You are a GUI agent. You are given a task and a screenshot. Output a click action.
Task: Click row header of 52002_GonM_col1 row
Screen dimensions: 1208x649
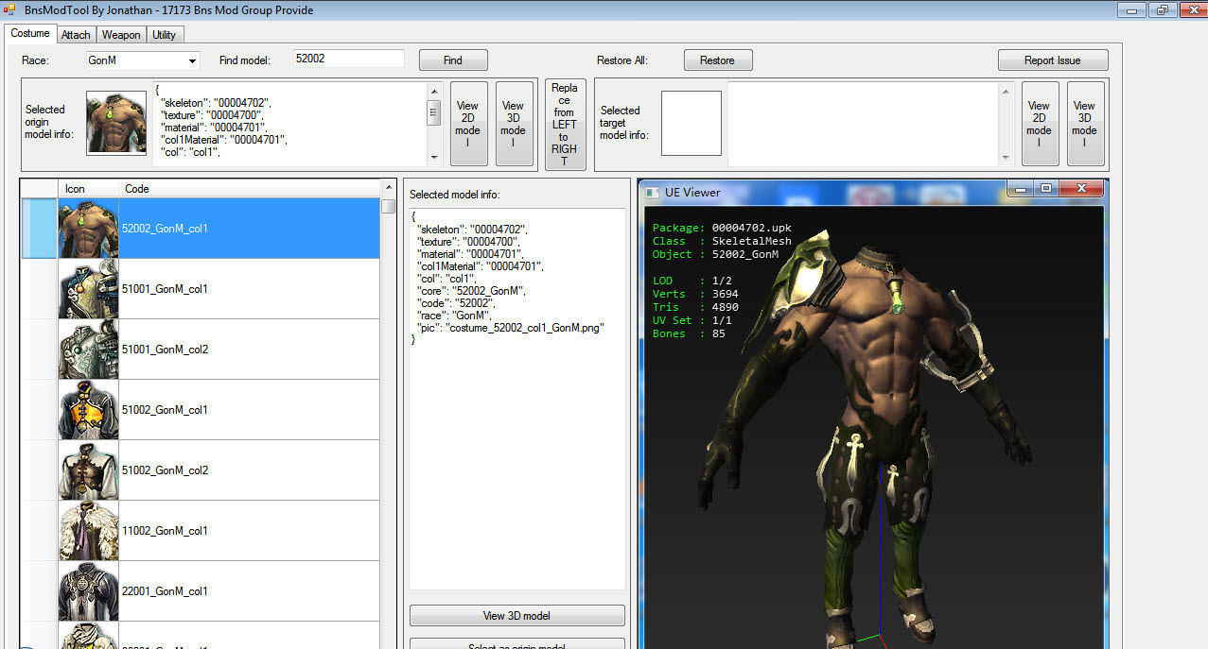40,229
